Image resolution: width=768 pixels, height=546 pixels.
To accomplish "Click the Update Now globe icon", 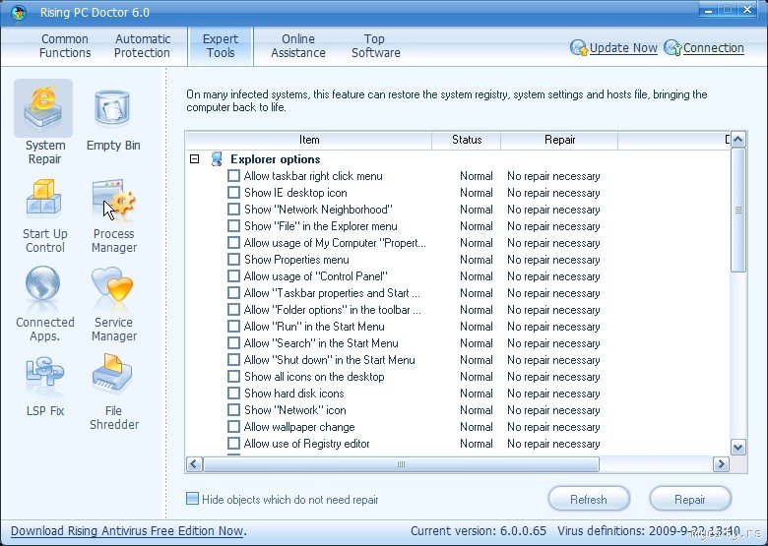I will (579, 48).
